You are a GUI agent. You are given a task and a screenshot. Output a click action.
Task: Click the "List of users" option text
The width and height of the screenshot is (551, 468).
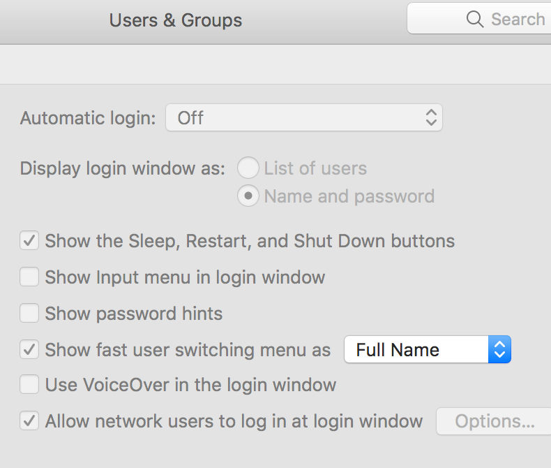coord(315,168)
